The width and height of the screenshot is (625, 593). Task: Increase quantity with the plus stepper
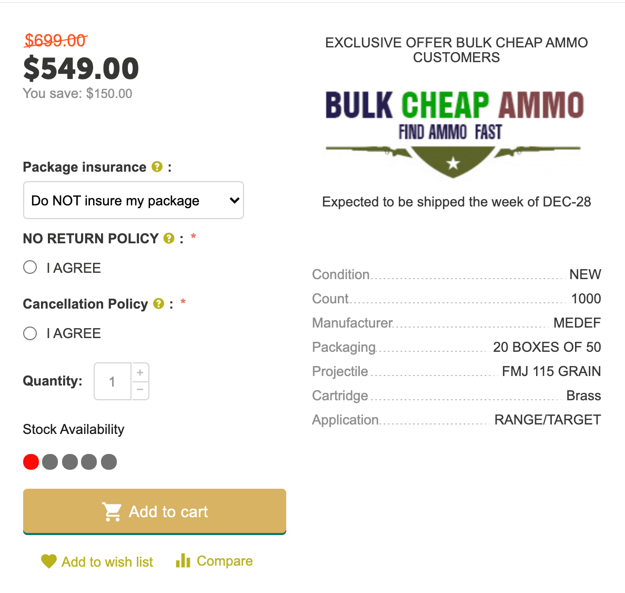(x=140, y=372)
